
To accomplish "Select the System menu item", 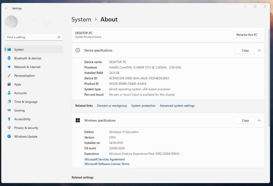I will click(19, 50).
